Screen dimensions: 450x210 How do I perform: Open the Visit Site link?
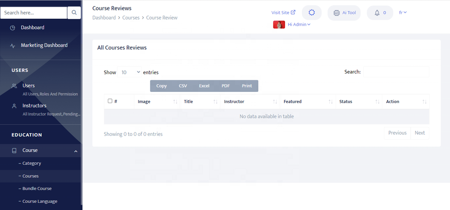pyautogui.click(x=283, y=13)
